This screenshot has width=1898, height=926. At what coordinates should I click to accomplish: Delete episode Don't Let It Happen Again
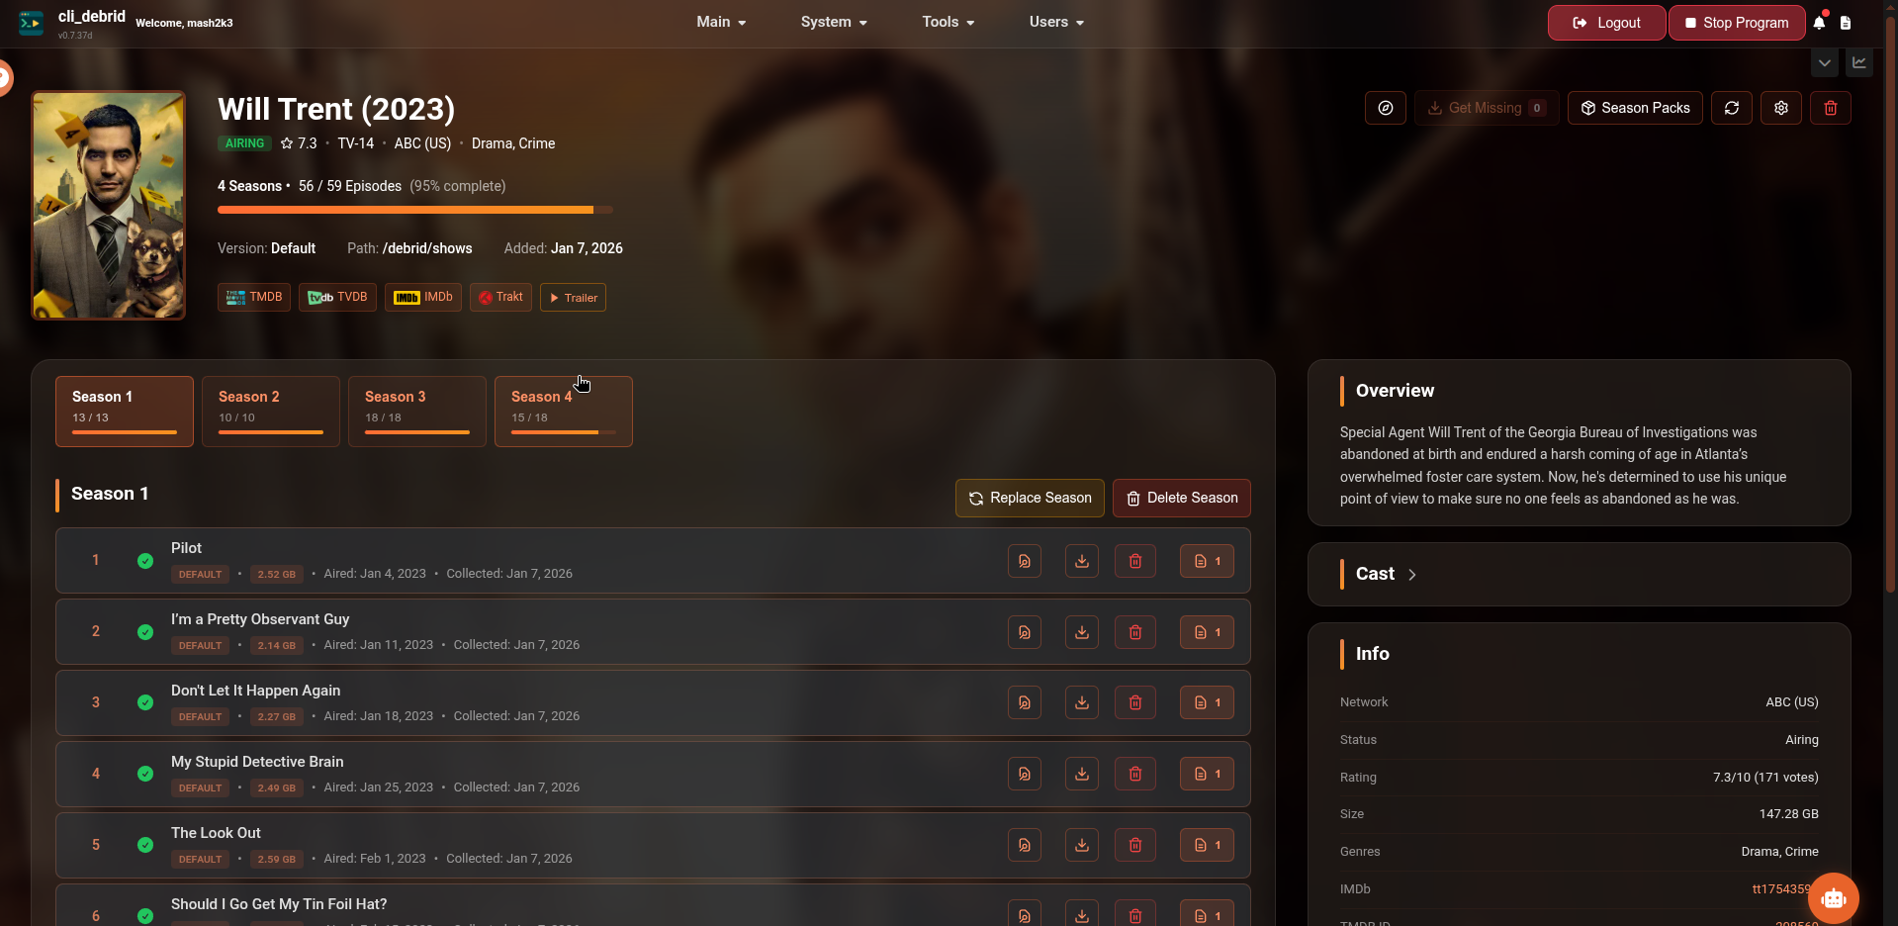1135,703
